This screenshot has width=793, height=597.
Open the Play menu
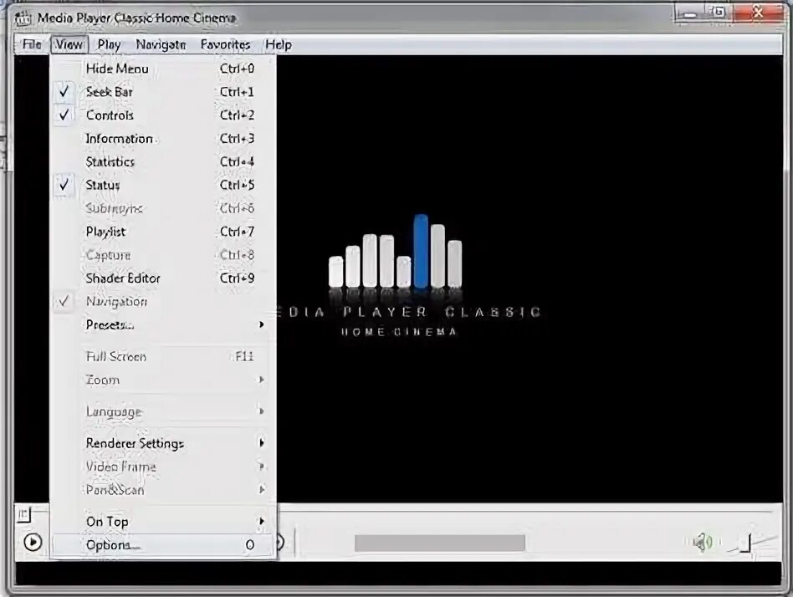(110, 44)
